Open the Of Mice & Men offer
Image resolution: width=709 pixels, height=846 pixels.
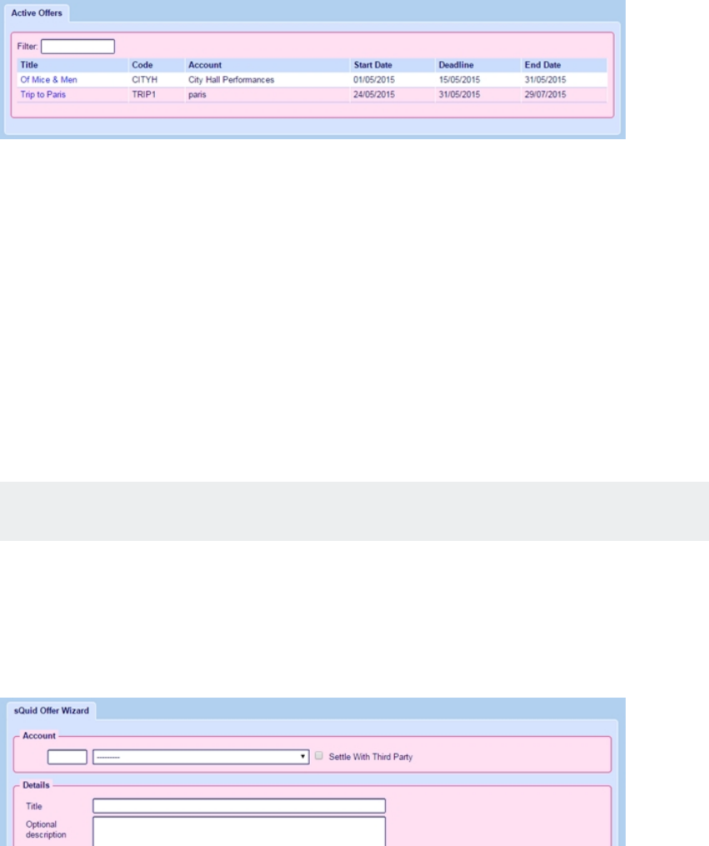(48, 80)
